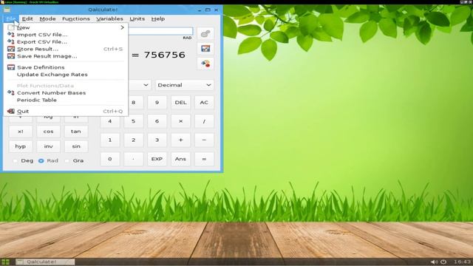Click the execute expression gear icon
Screen dimensions: 473x266
pyautogui.click(x=205, y=34)
